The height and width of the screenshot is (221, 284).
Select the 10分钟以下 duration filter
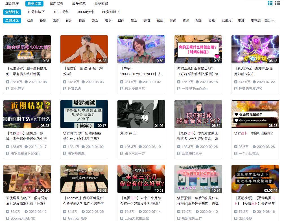(36, 12)
